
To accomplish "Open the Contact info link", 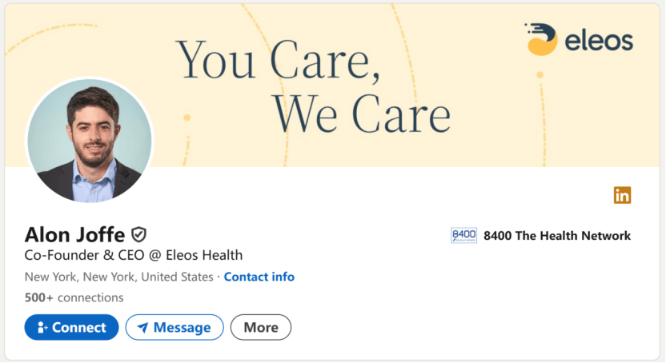I will tap(259, 277).
